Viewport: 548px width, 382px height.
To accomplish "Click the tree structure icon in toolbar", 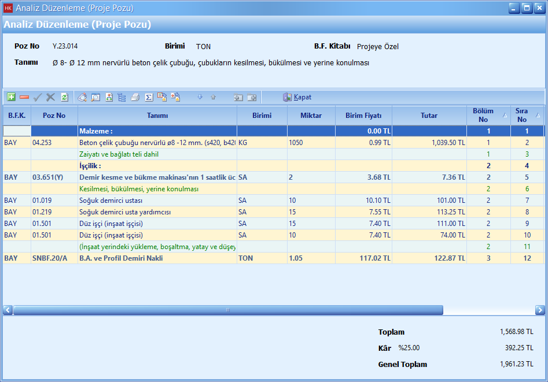I will [122, 97].
